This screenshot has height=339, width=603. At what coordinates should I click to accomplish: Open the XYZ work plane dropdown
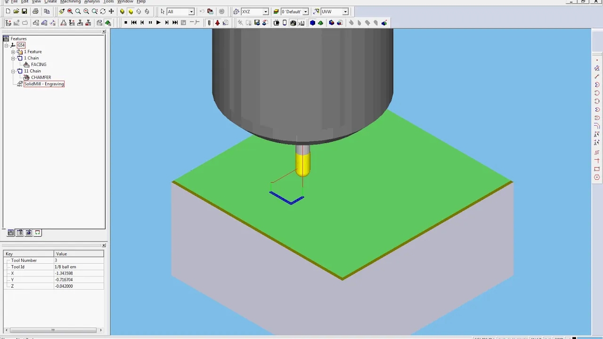pyautogui.click(x=266, y=11)
